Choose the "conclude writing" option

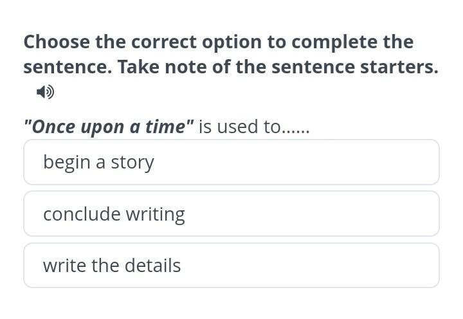(232, 214)
